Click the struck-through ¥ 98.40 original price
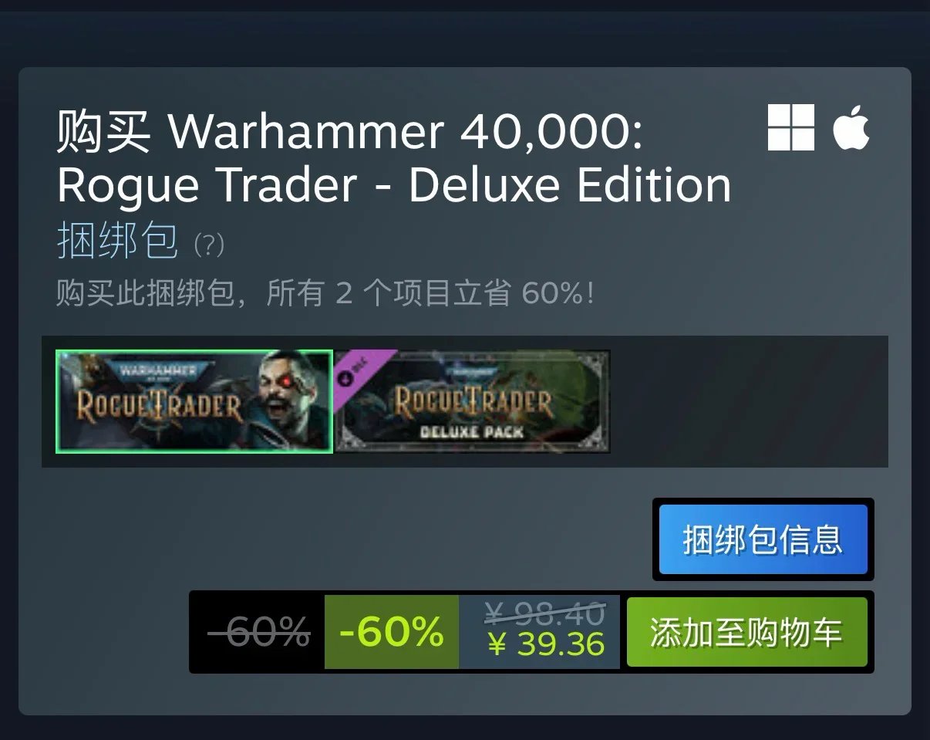Image resolution: width=930 pixels, height=740 pixels. coord(545,614)
